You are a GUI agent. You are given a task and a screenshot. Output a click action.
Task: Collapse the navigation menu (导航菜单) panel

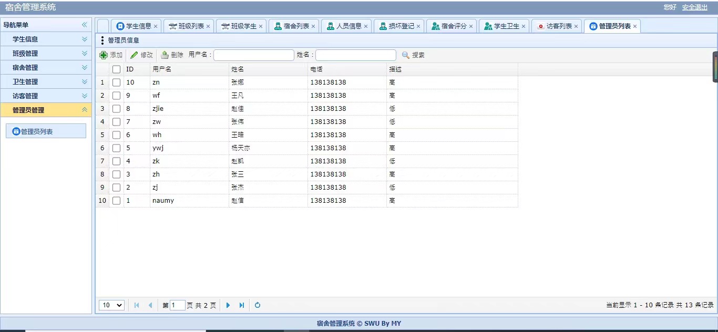tap(84, 25)
